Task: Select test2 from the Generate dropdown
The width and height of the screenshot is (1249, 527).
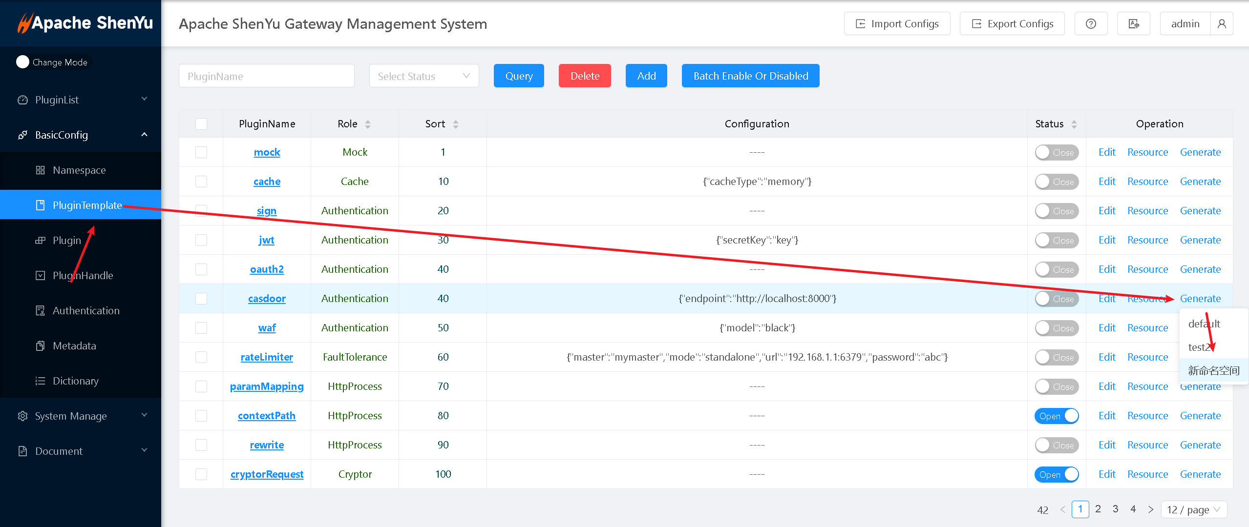Action: click(x=1199, y=347)
